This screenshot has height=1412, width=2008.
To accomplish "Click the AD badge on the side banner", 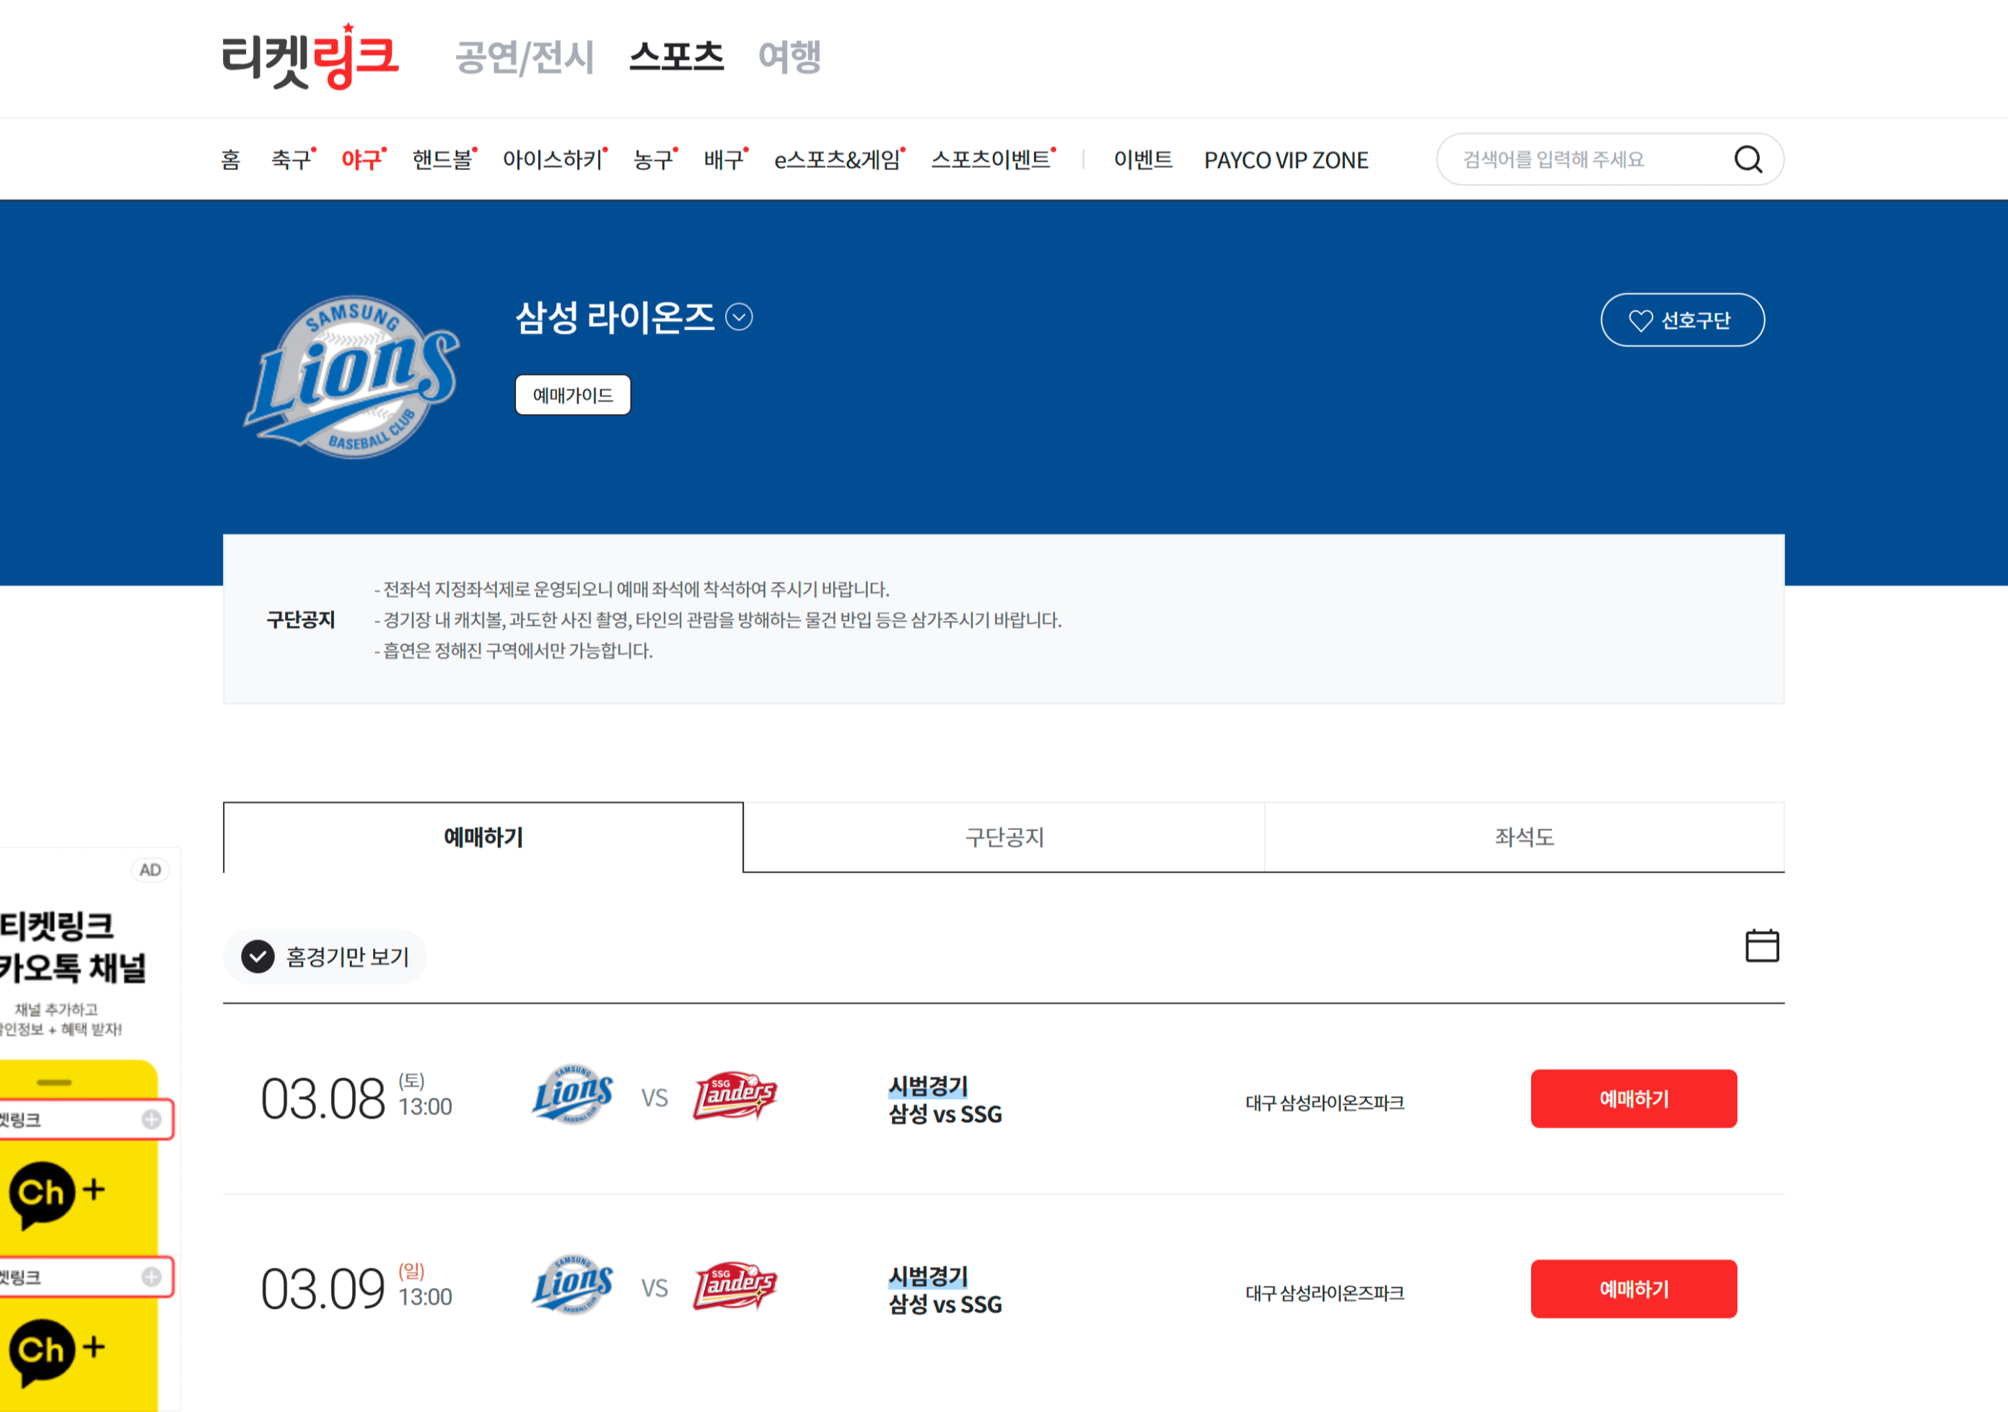I will [150, 870].
